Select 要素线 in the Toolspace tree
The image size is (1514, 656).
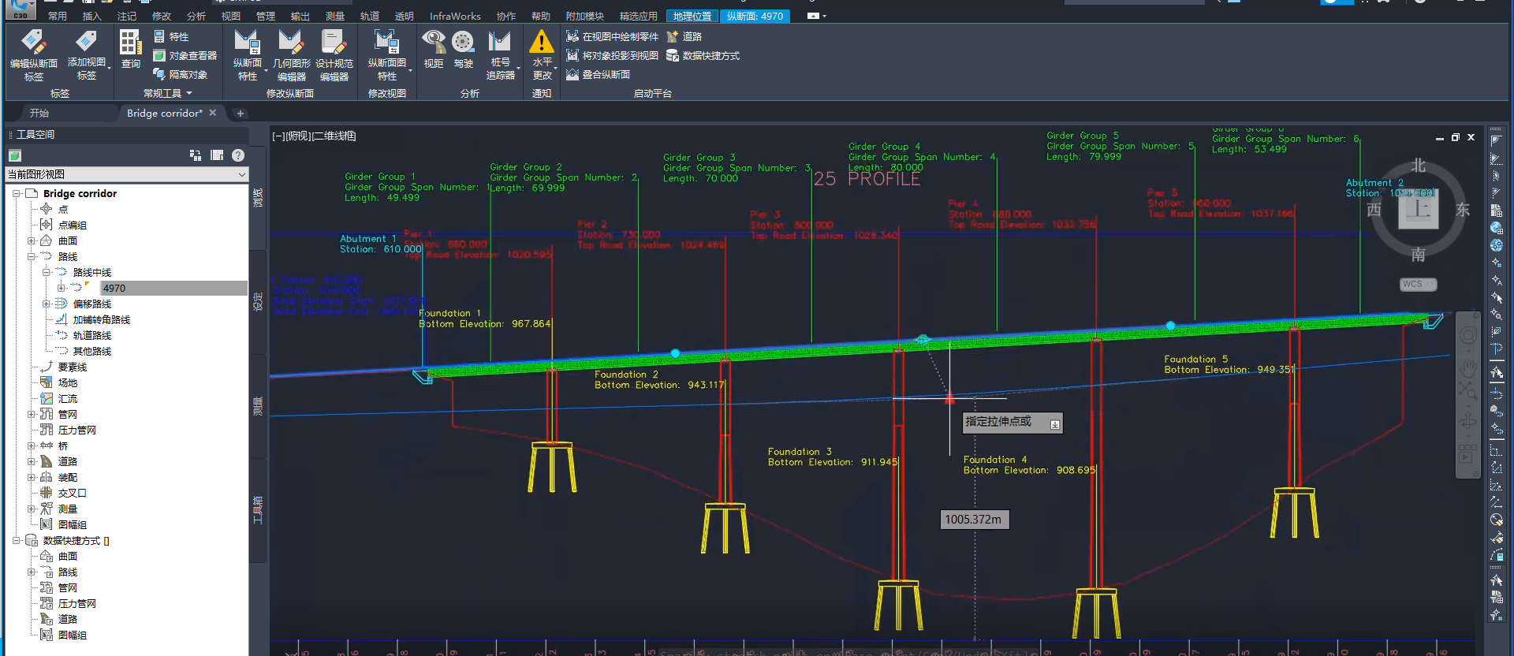72,367
